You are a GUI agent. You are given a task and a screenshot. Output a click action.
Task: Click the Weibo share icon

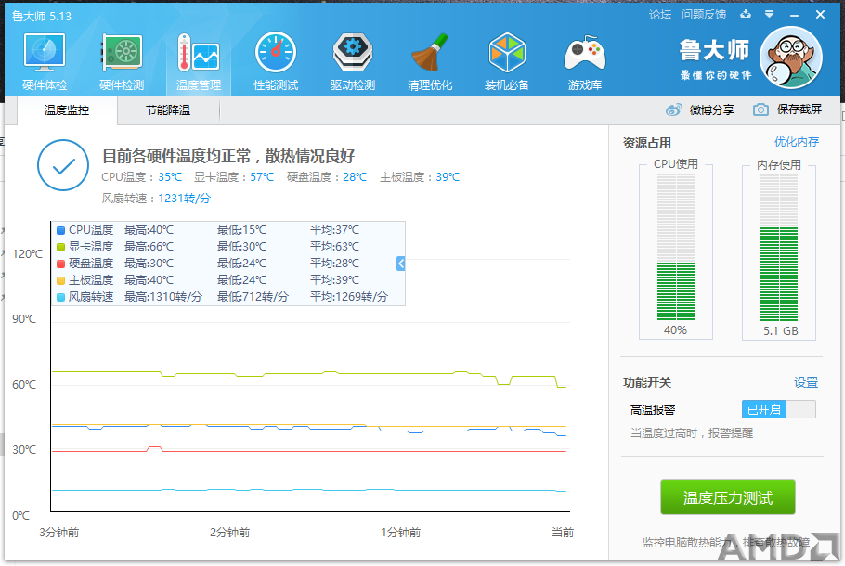point(673,109)
